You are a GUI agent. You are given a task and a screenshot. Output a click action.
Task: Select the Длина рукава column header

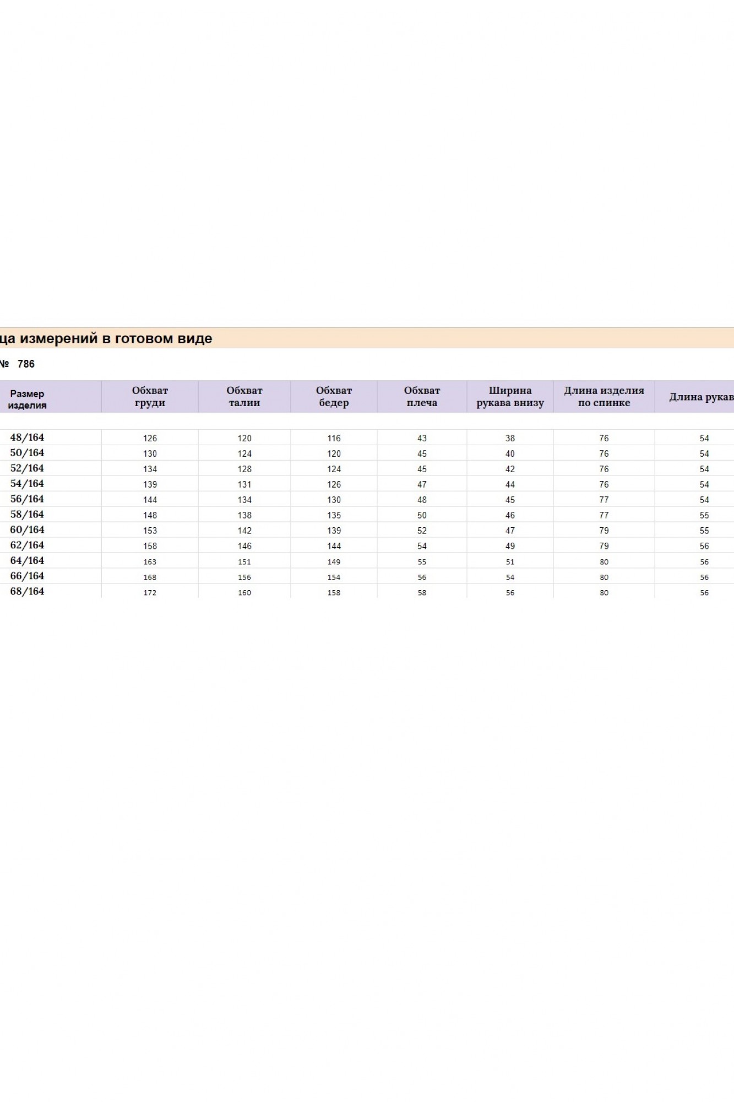click(x=700, y=397)
